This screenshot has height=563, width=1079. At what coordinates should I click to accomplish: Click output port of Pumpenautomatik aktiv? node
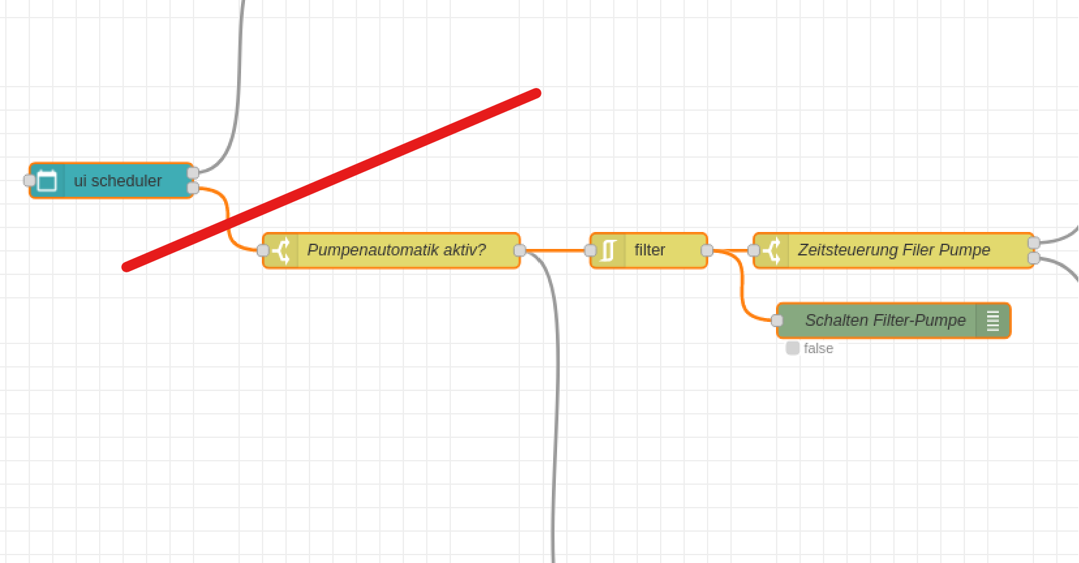click(x=520, y=250)
